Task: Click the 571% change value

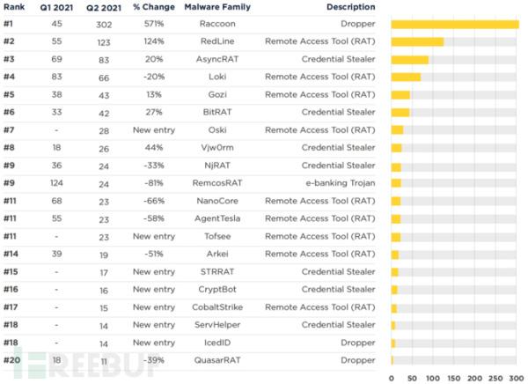Action: coord(154,25)
